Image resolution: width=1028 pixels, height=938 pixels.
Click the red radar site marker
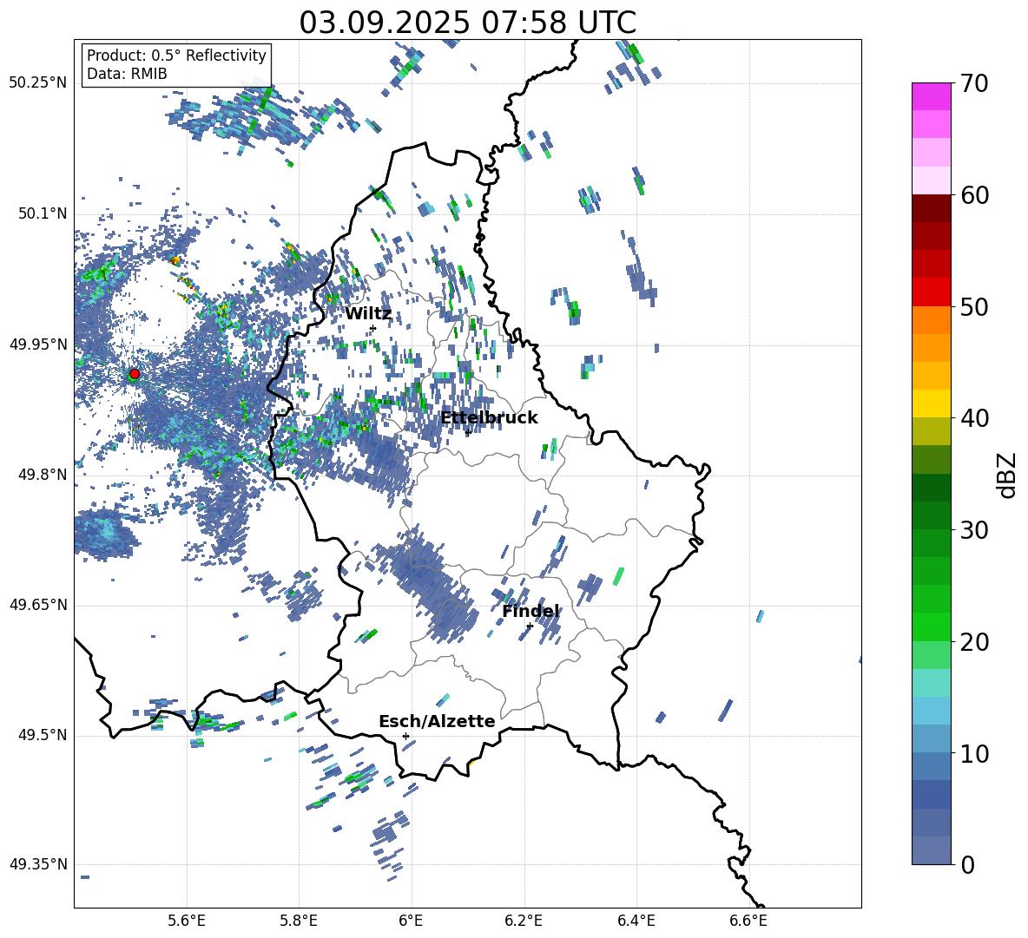[x=135, y=374]
